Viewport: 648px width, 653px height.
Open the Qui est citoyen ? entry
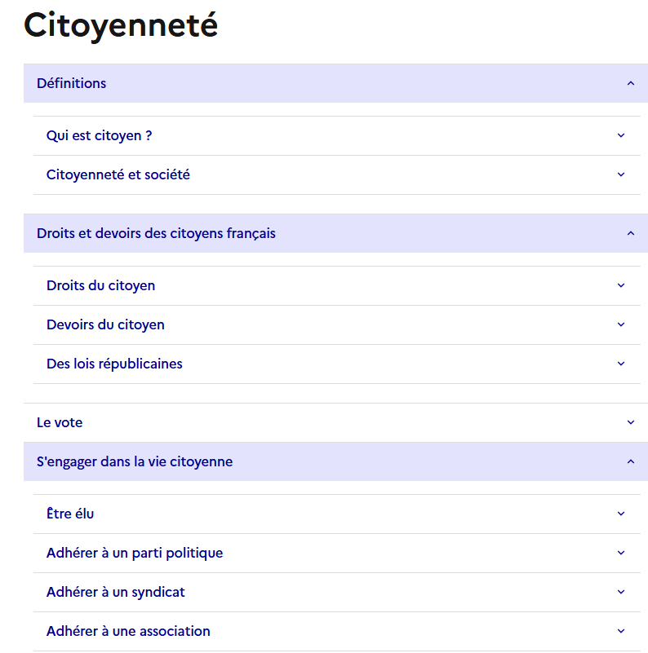click(337, 135)
